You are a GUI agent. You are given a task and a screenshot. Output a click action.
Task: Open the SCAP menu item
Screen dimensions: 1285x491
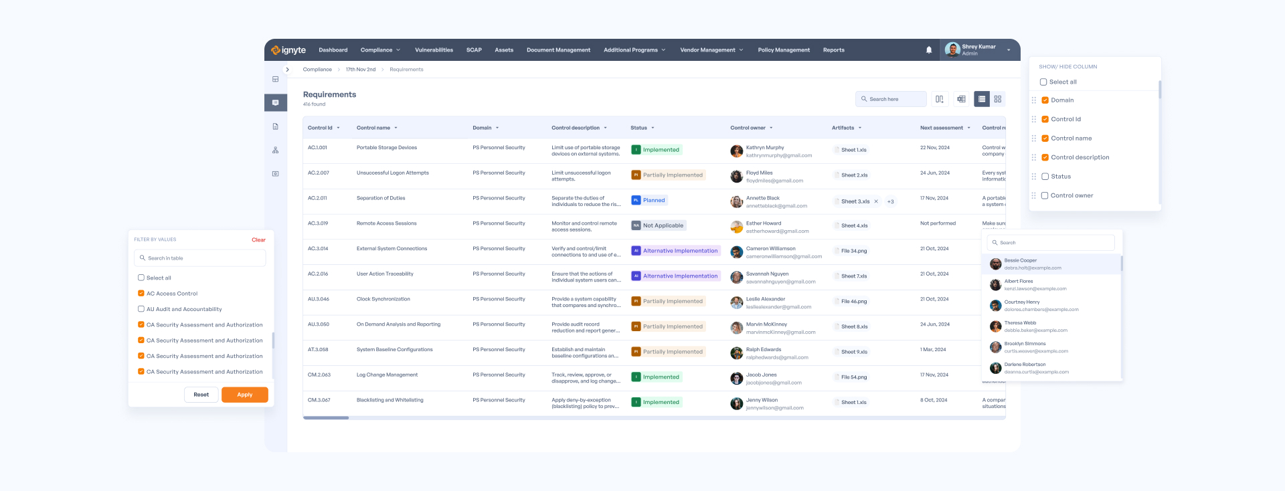click(x=474, y=50)
